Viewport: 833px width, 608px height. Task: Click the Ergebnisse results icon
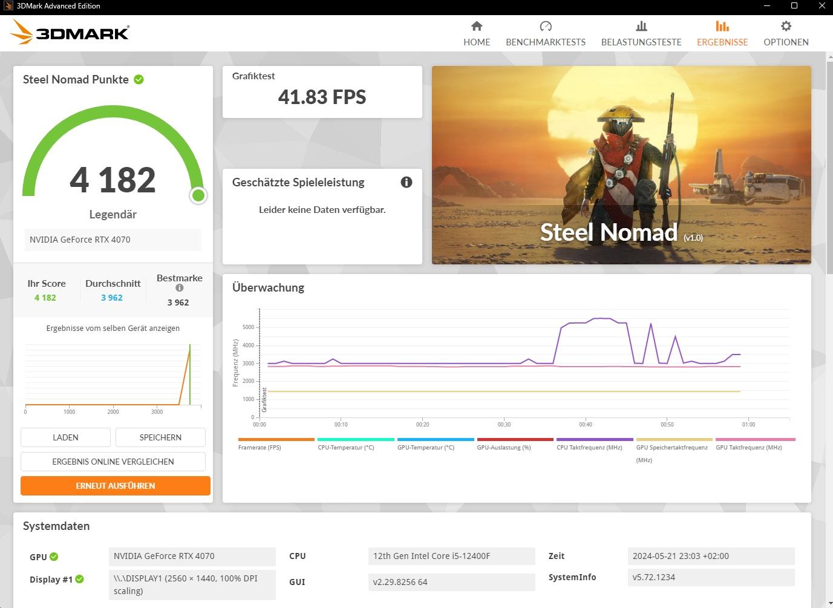coord(722,26)
